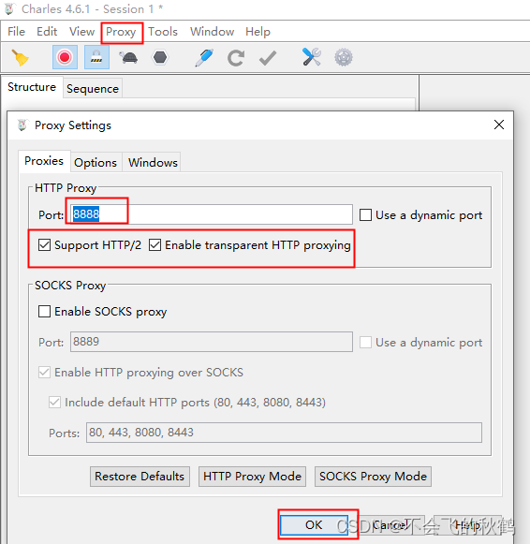
Task: Click the Restore Defaults button
Action: 140,477
